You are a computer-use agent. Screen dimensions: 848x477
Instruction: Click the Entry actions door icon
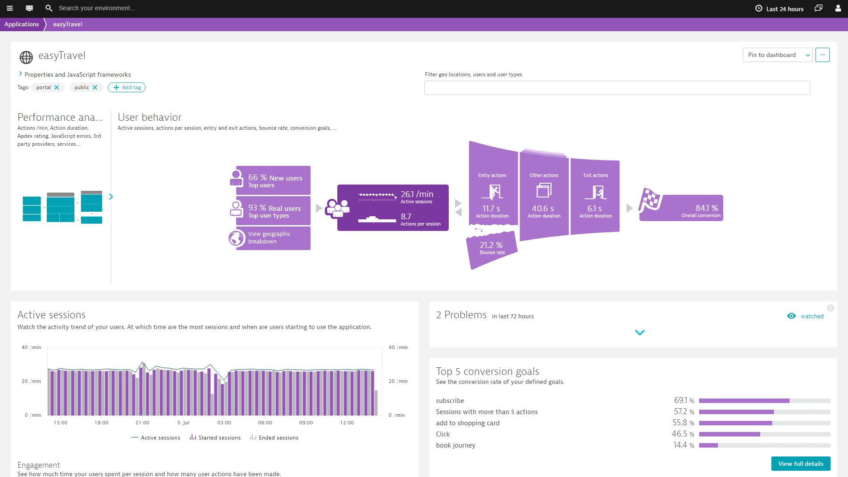493,192
